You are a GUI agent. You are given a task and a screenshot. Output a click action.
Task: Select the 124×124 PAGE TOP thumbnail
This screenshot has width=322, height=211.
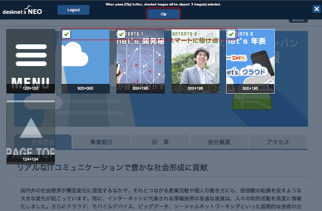tap(31, 132)
